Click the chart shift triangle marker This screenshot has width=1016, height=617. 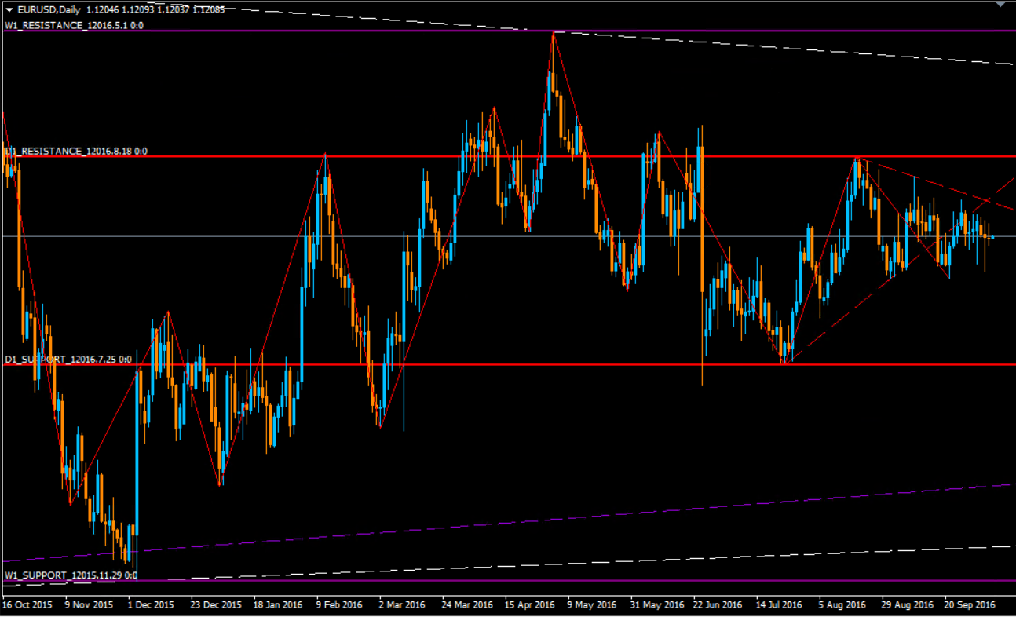tap(999, 5)
